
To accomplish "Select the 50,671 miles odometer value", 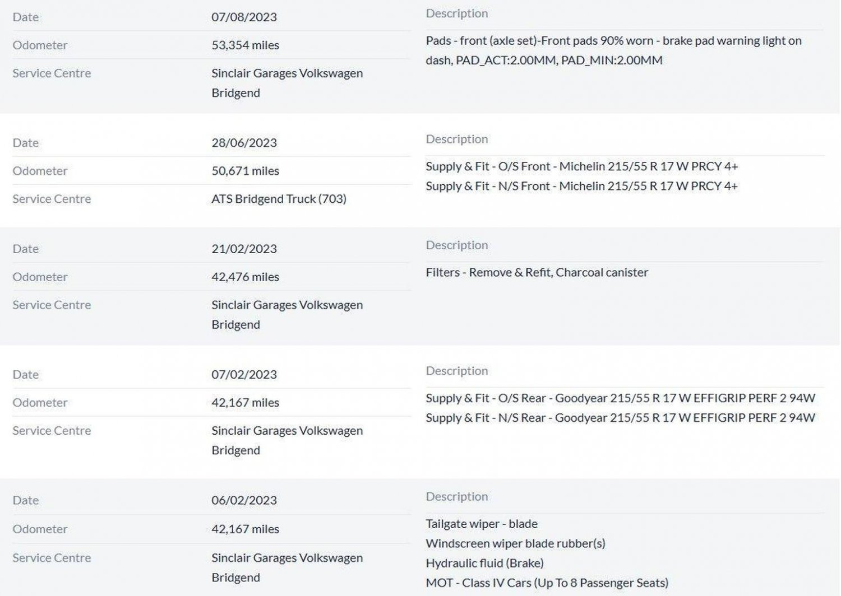I will tap(245, 170).
